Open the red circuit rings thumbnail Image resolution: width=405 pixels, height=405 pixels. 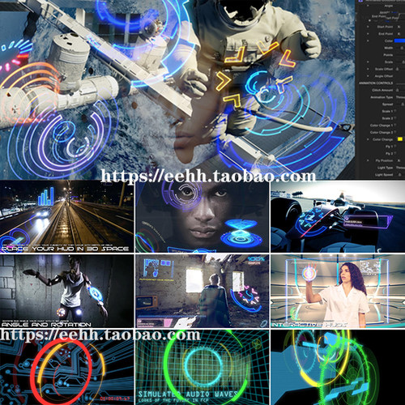pyautogui.click(x=66, y=367)
